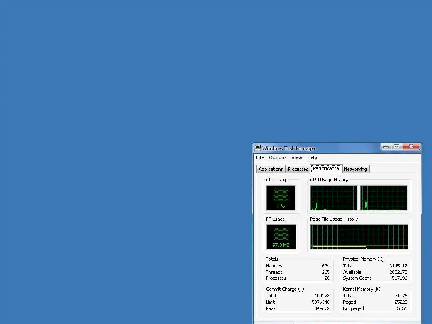432x324 pixels.
Task: Click Physical Memory Total value 3145112
Action: 398,266
